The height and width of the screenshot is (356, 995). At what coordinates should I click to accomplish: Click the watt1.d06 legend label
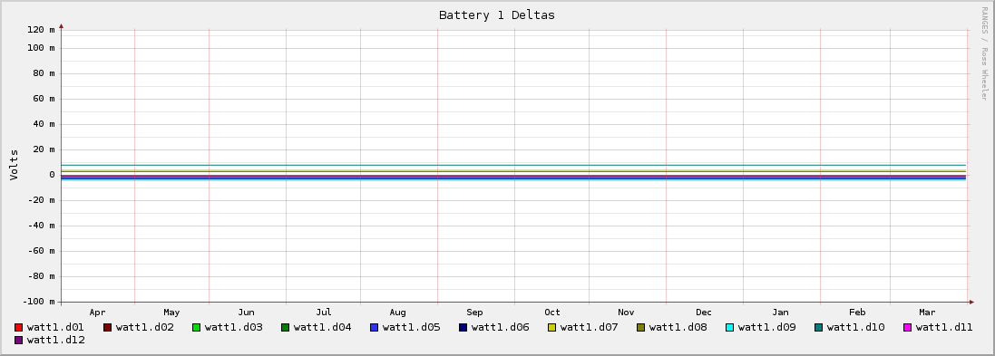pos(500,328)
